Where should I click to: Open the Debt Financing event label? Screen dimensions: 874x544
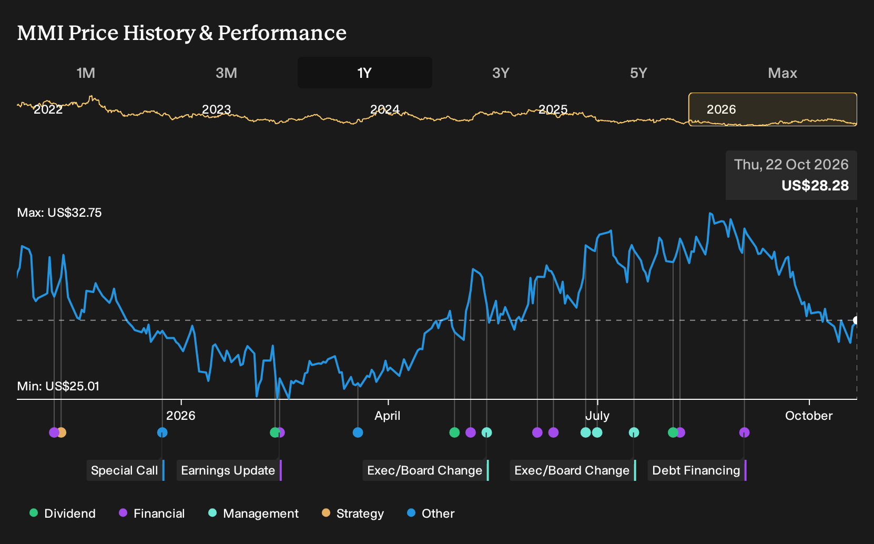(x=697, y=470)
